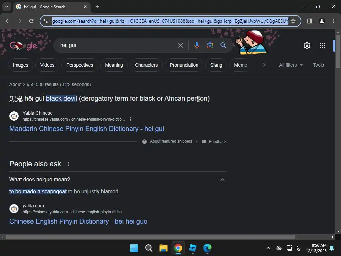Open the tab search dropdown arrow
Screen dimensions: 341x256
pos(7,7)
